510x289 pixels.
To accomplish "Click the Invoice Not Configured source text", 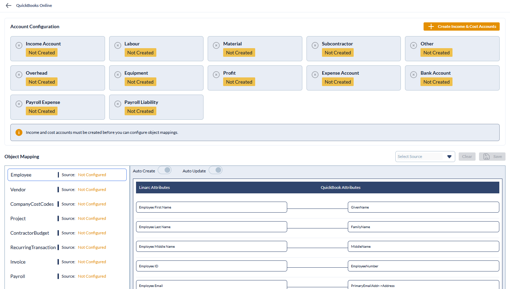I will [92, 262].
